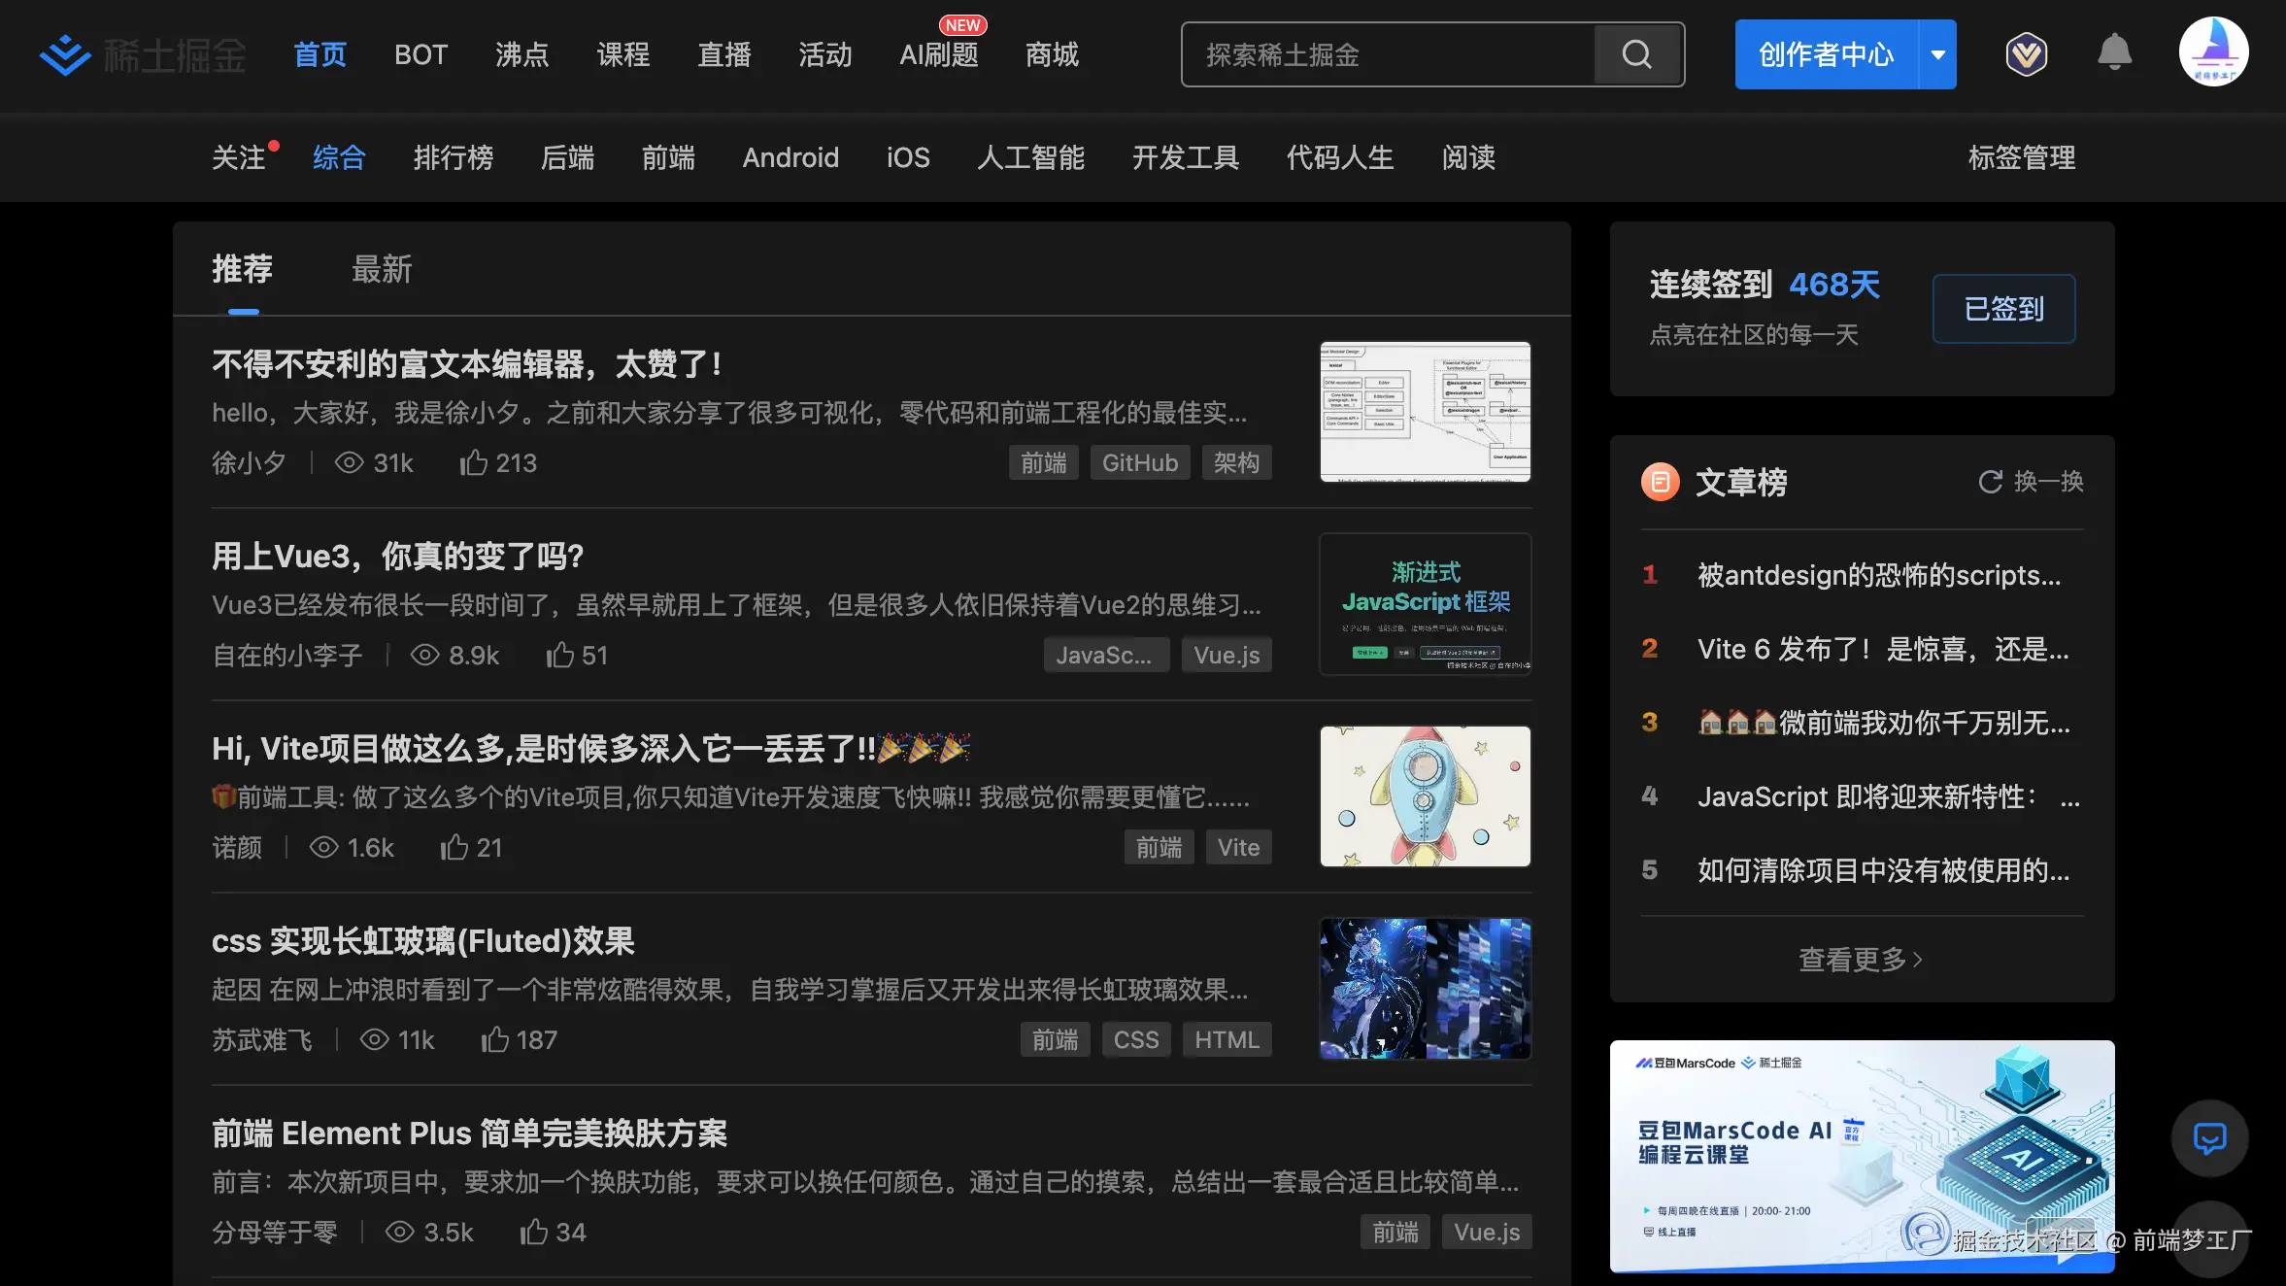Screen dimensions: 2286x1286
Task: Click the 已签到 check-in button
Action: pos(2003,309)
